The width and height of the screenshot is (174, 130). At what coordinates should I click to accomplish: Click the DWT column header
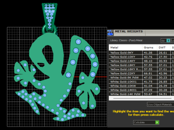pyautogui.click(x=163, y=48)
